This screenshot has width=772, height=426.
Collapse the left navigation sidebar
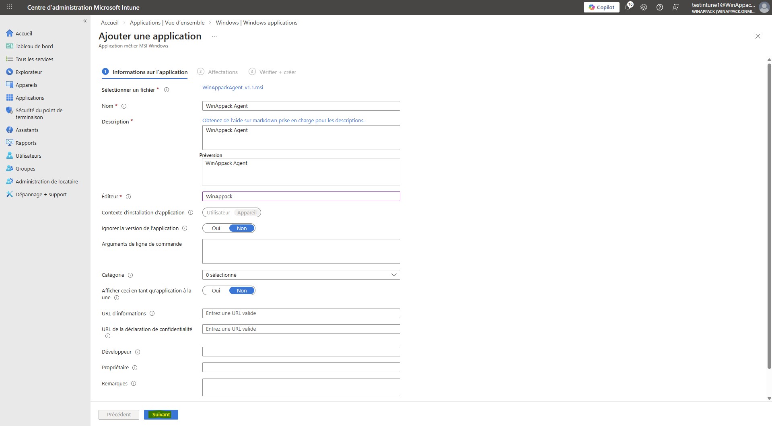[x=85, y=21]
